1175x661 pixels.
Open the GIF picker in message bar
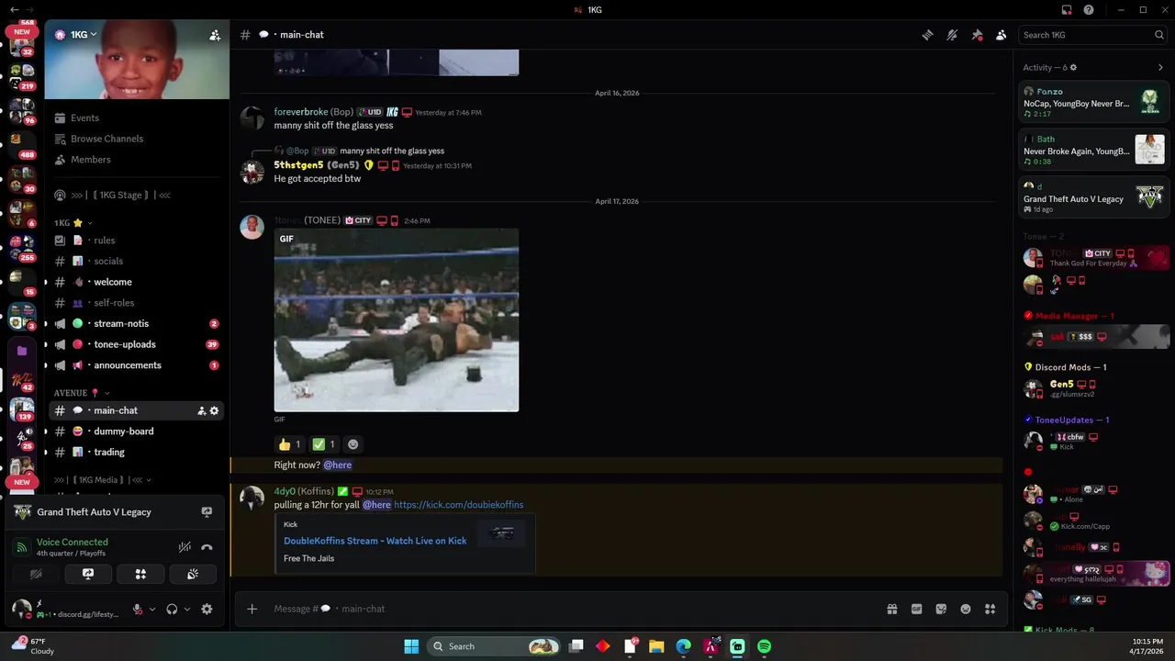(916, 609)
